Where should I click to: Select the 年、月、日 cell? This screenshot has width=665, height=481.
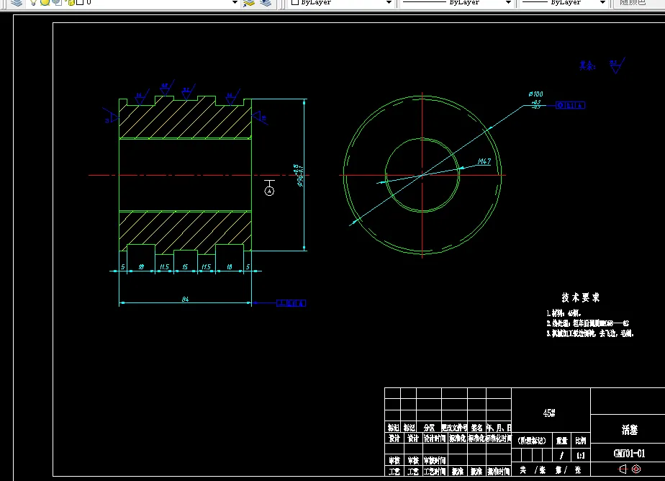click(x=499, y=428)
